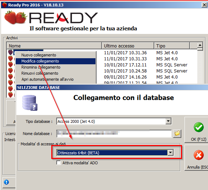
Task: Select row dated '09/01/2017 14.16.26'
Action: 125,77
